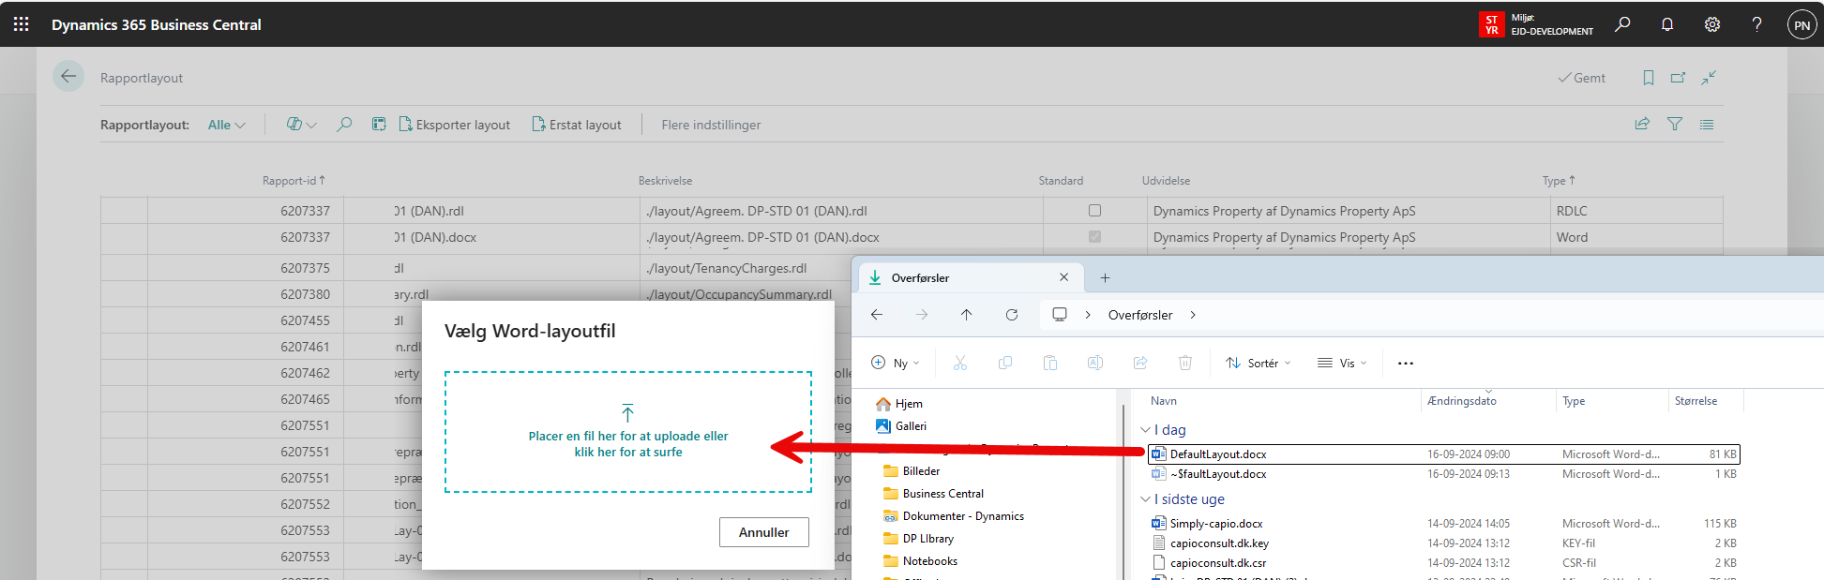
Task: Refresh the Explorer folder view
Action: [x=1011, y=315]
